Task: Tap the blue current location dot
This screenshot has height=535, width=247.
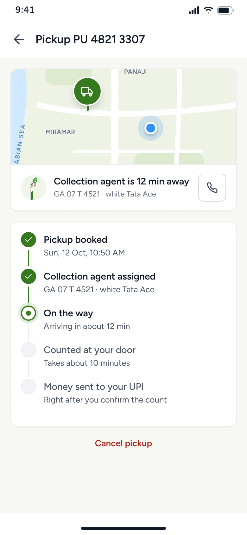Action: tap(151, 128)
